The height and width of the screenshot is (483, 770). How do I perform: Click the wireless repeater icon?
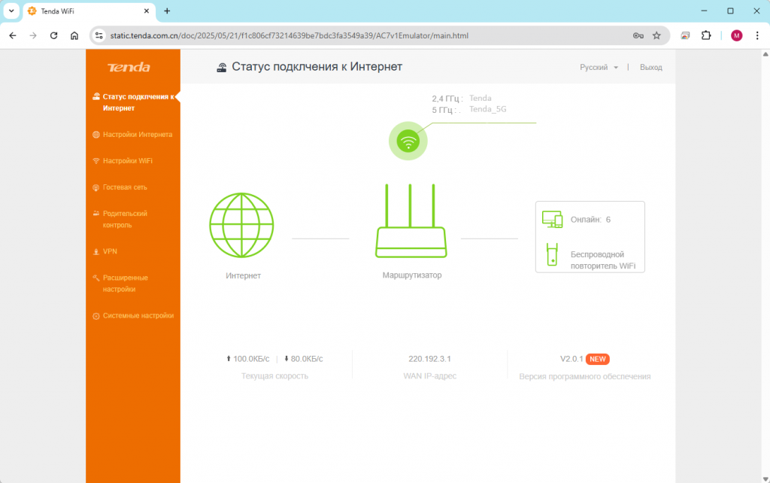pyautogui.click(x=552, y=254)
